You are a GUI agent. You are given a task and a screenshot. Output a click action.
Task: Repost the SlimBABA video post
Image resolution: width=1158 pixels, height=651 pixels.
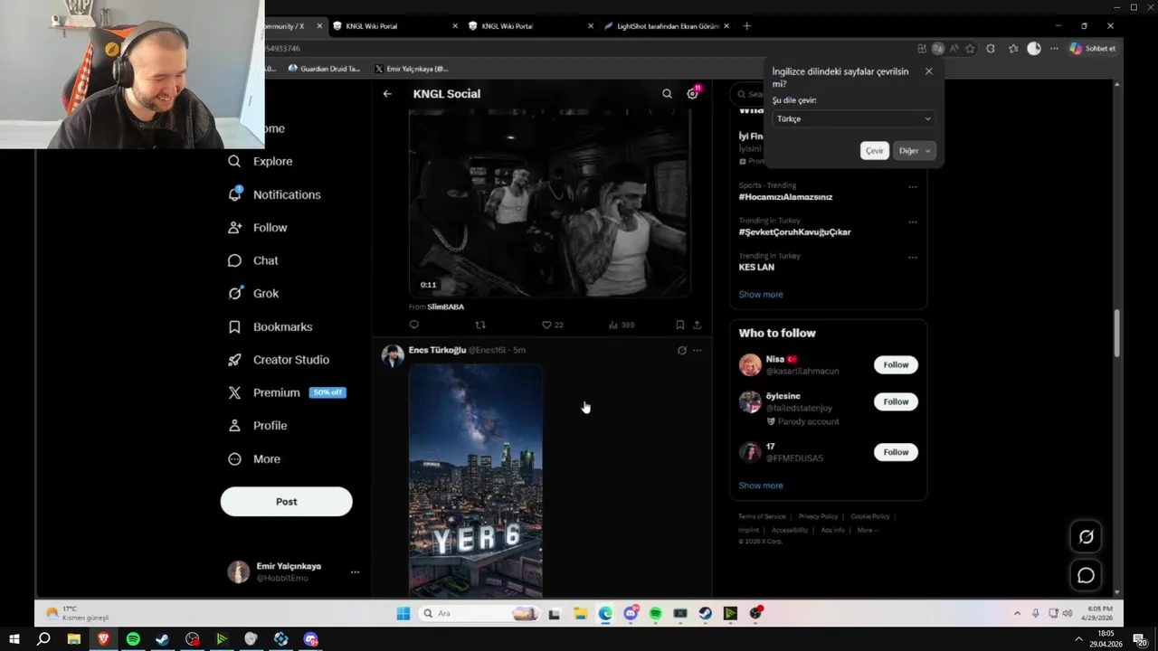(x=480, y=325)
